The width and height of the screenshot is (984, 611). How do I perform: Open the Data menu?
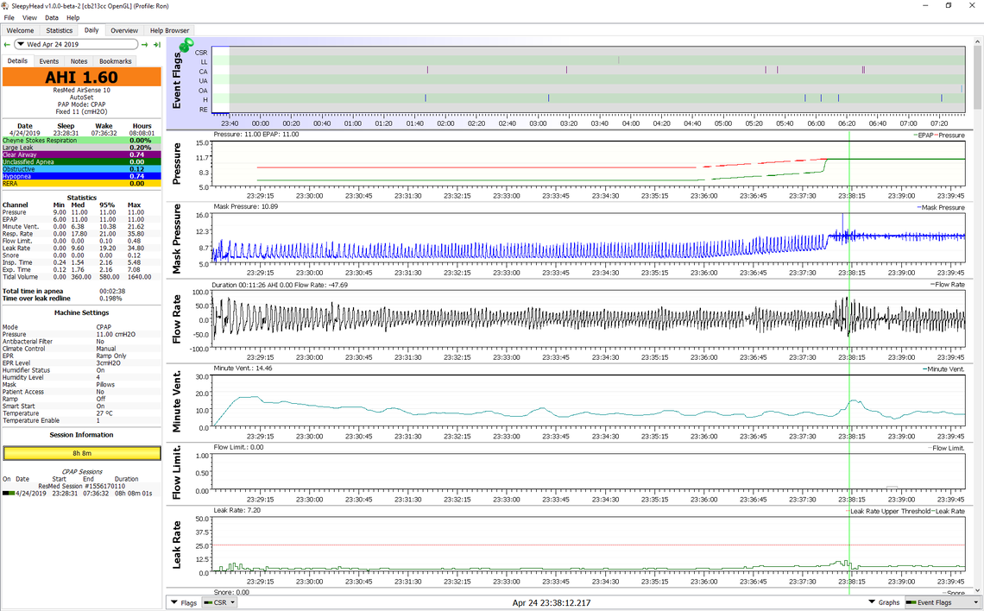(52, 17)
